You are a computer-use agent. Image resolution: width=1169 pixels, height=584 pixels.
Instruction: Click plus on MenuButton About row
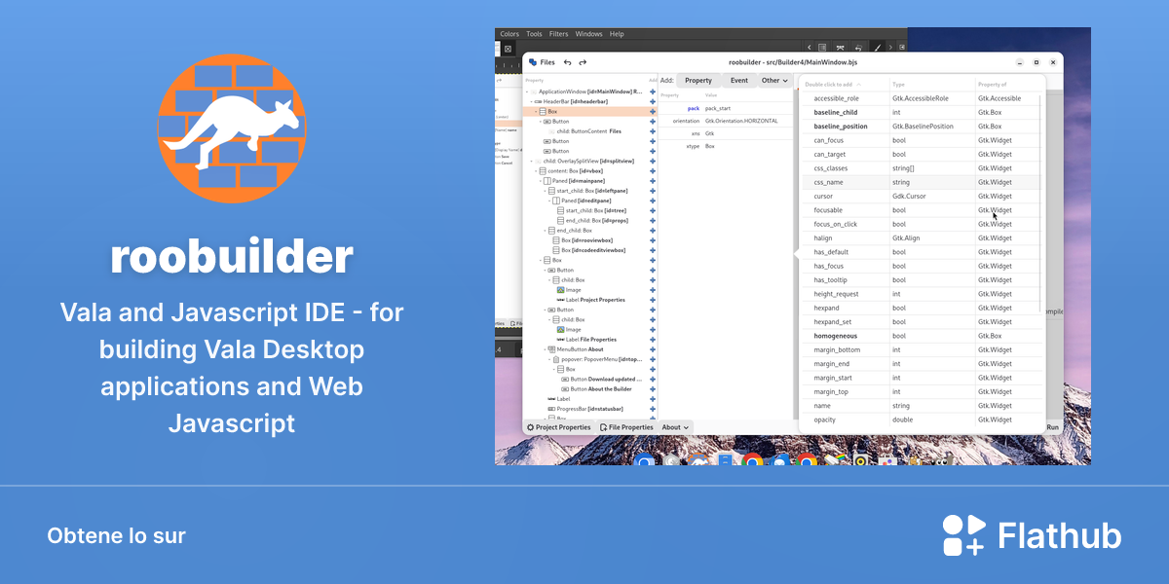click(653, 349)
